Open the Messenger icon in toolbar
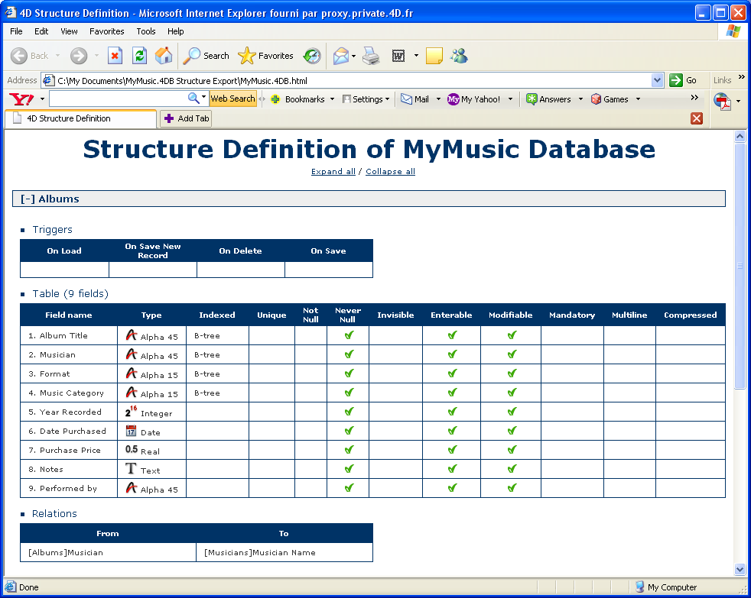This screenshot has width=751, height=598. tap(459, 56)
